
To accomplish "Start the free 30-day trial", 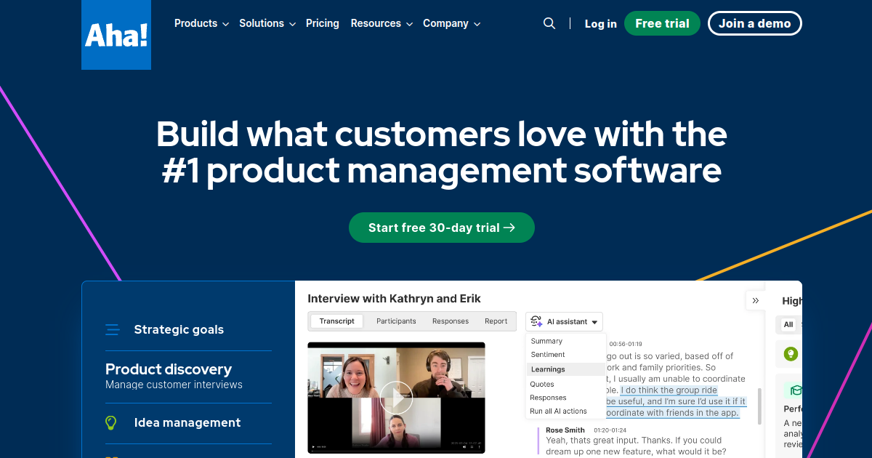I will (442, 228).
